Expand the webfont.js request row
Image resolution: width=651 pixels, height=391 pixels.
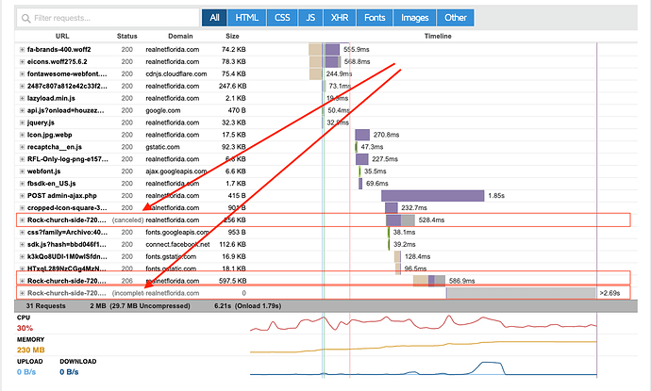(x=22, y=171)
